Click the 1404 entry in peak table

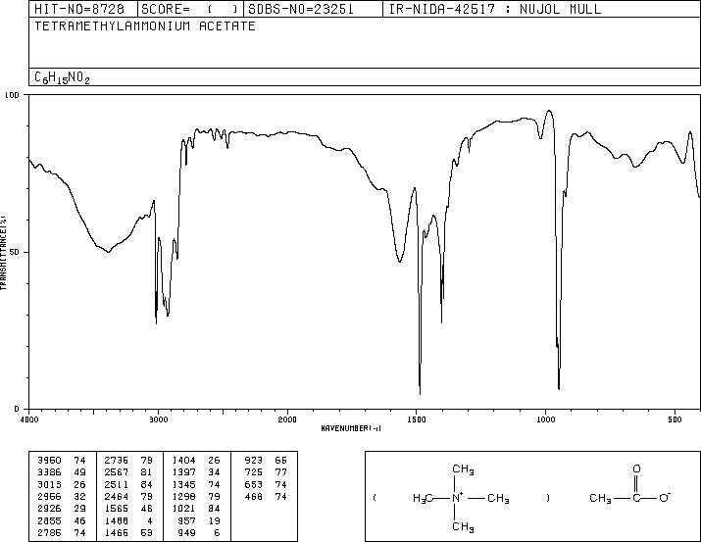183,461
